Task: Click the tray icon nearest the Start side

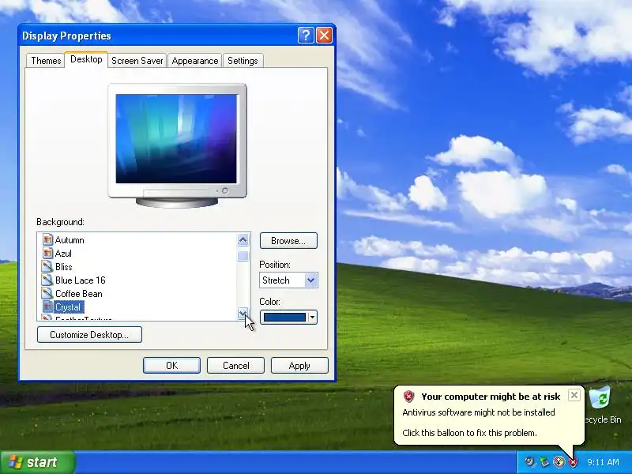Action: (529, 461)
